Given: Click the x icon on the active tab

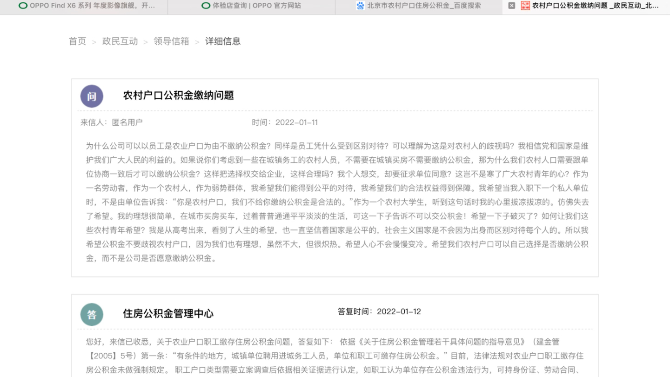Looking at the screenshot, I should pyautogui.click(x=511, y=6).
